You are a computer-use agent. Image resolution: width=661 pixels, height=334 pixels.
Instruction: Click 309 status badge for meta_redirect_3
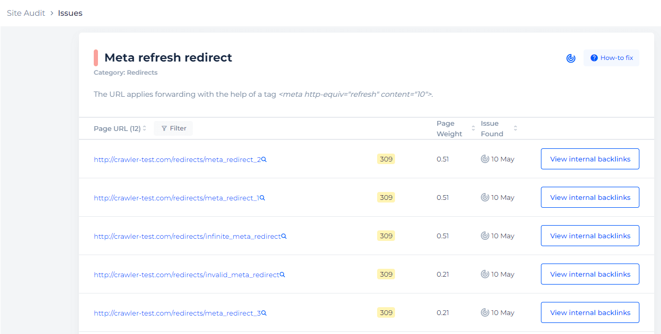pos(386,312)
